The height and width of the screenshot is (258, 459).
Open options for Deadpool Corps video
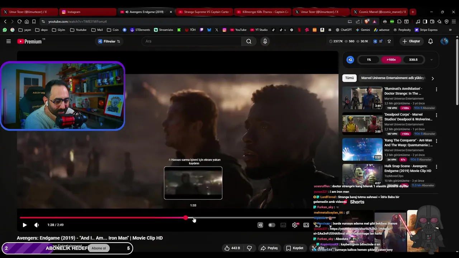436,115
